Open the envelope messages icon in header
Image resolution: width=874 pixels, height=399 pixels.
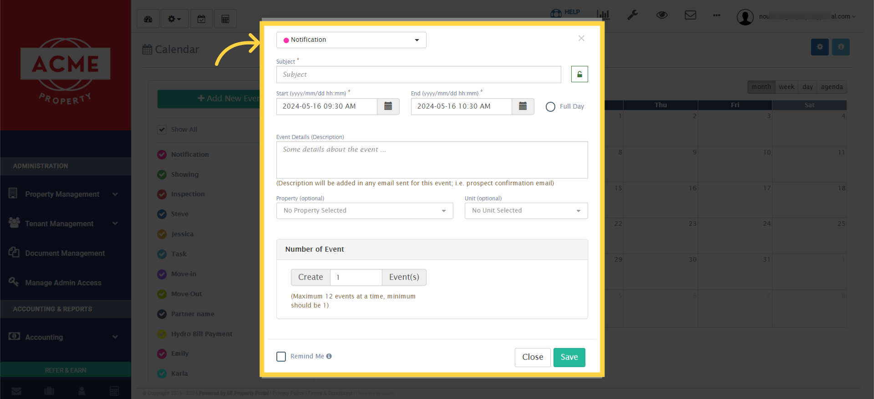691,15
